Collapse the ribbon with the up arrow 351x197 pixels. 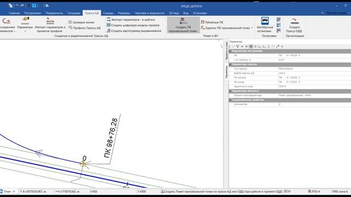[x=322, y=13]
